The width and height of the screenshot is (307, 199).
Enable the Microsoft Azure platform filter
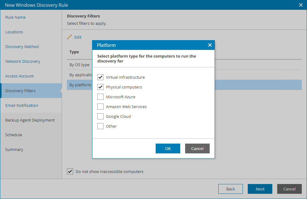click(x=100, y=97)
